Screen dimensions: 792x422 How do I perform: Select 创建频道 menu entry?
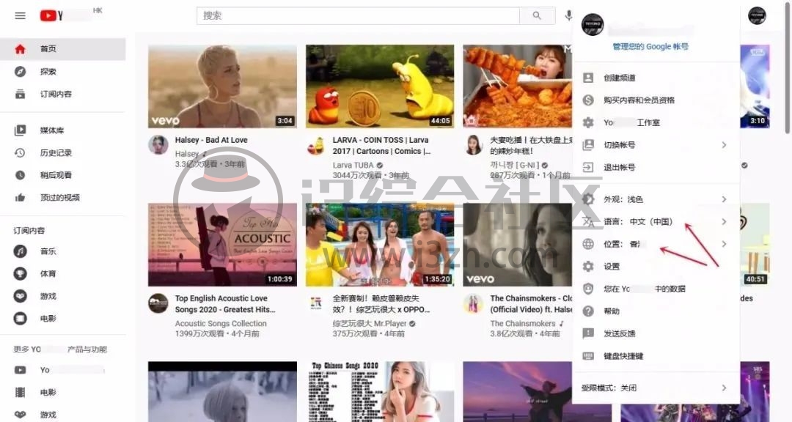pos(656,78)
